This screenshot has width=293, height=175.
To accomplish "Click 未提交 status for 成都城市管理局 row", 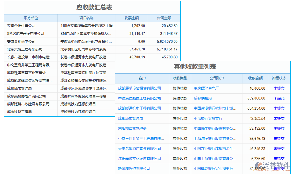I will [x=279, y=118].
